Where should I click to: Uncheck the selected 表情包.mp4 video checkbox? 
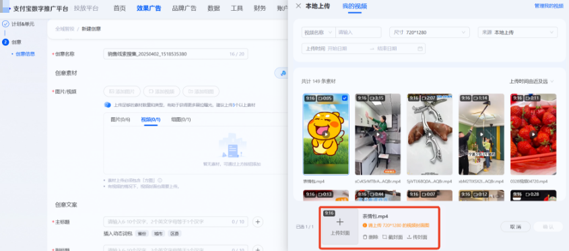pos(344,98)
